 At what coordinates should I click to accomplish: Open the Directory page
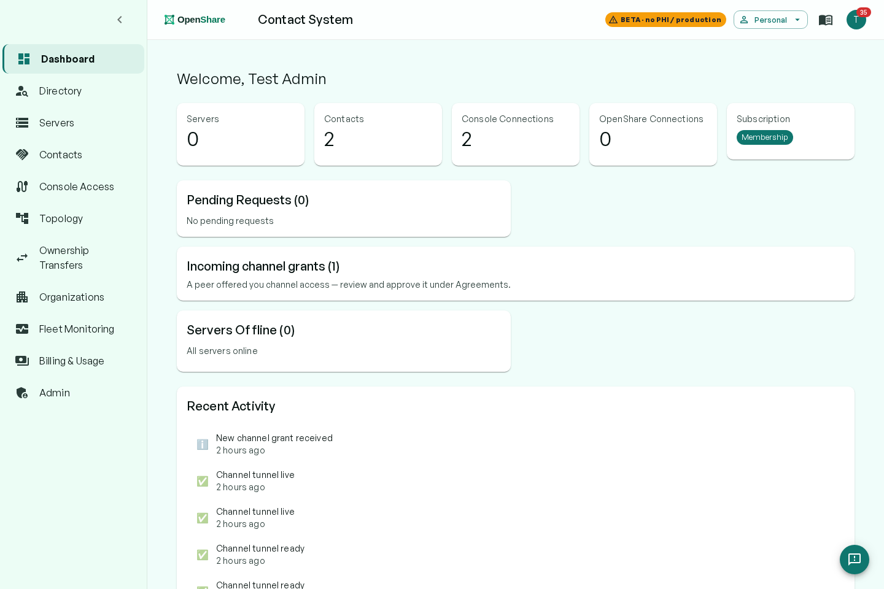coord(74,91)
